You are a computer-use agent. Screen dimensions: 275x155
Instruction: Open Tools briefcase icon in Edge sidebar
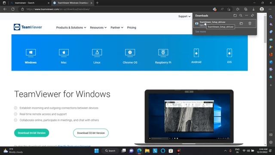(271, 39)
